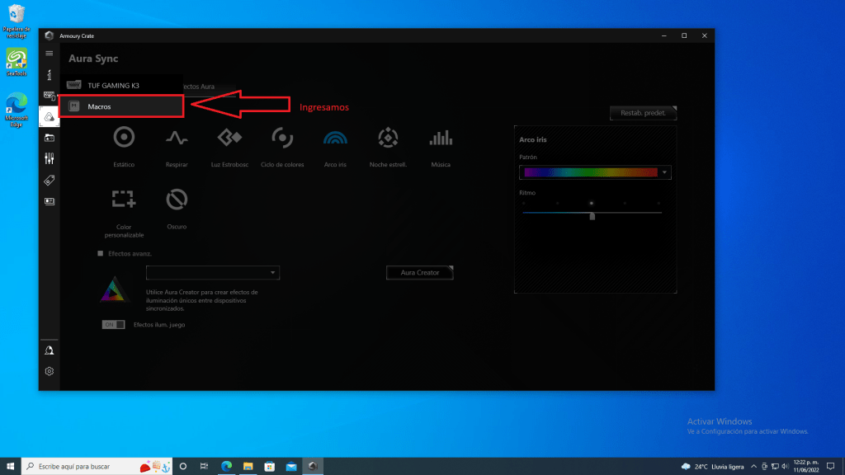Enable the Efectos avanz. radio option
The width and height of the screenshot is (845, 475).
point(101,254)
